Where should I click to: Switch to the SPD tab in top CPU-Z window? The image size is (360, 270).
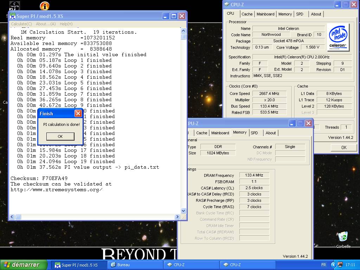point(300,14)
